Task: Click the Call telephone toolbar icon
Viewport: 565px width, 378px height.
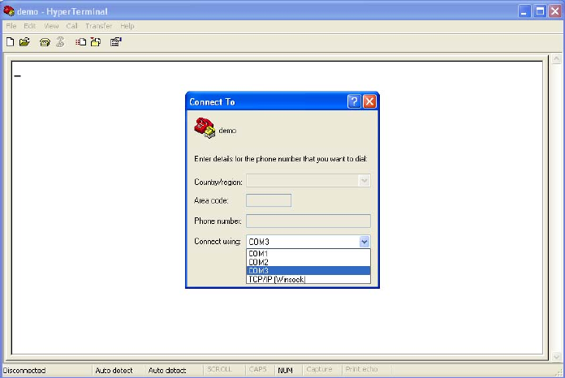Action: click(45, 42)
